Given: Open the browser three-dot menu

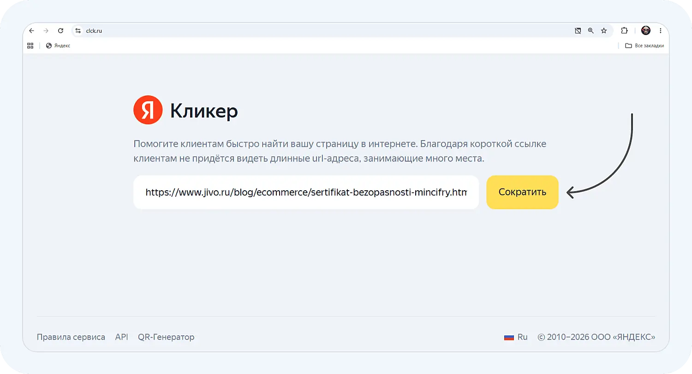Looking at the screenshot, I should 661,31.
